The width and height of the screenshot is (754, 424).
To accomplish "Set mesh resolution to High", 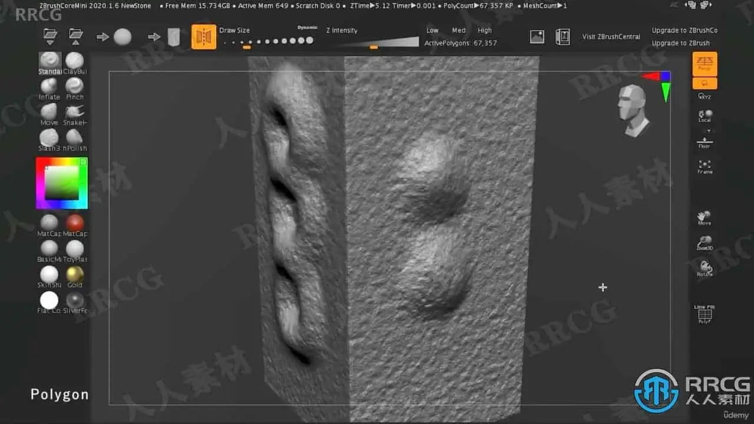I will pos(485,31).
